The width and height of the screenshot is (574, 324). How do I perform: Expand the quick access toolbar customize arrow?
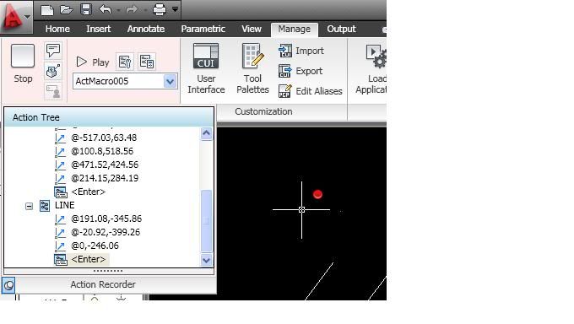(175, 9)
